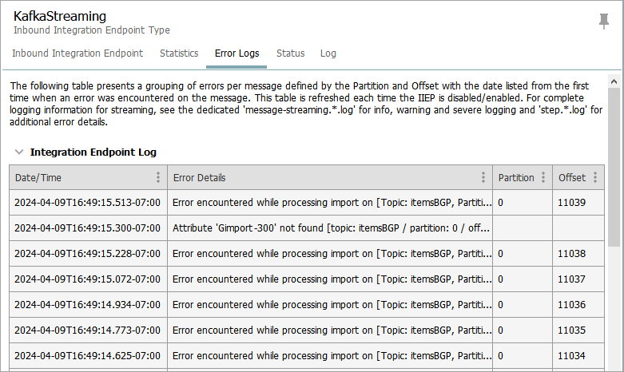
Task: Select the Error Logs tab
Action: [237, 53]
